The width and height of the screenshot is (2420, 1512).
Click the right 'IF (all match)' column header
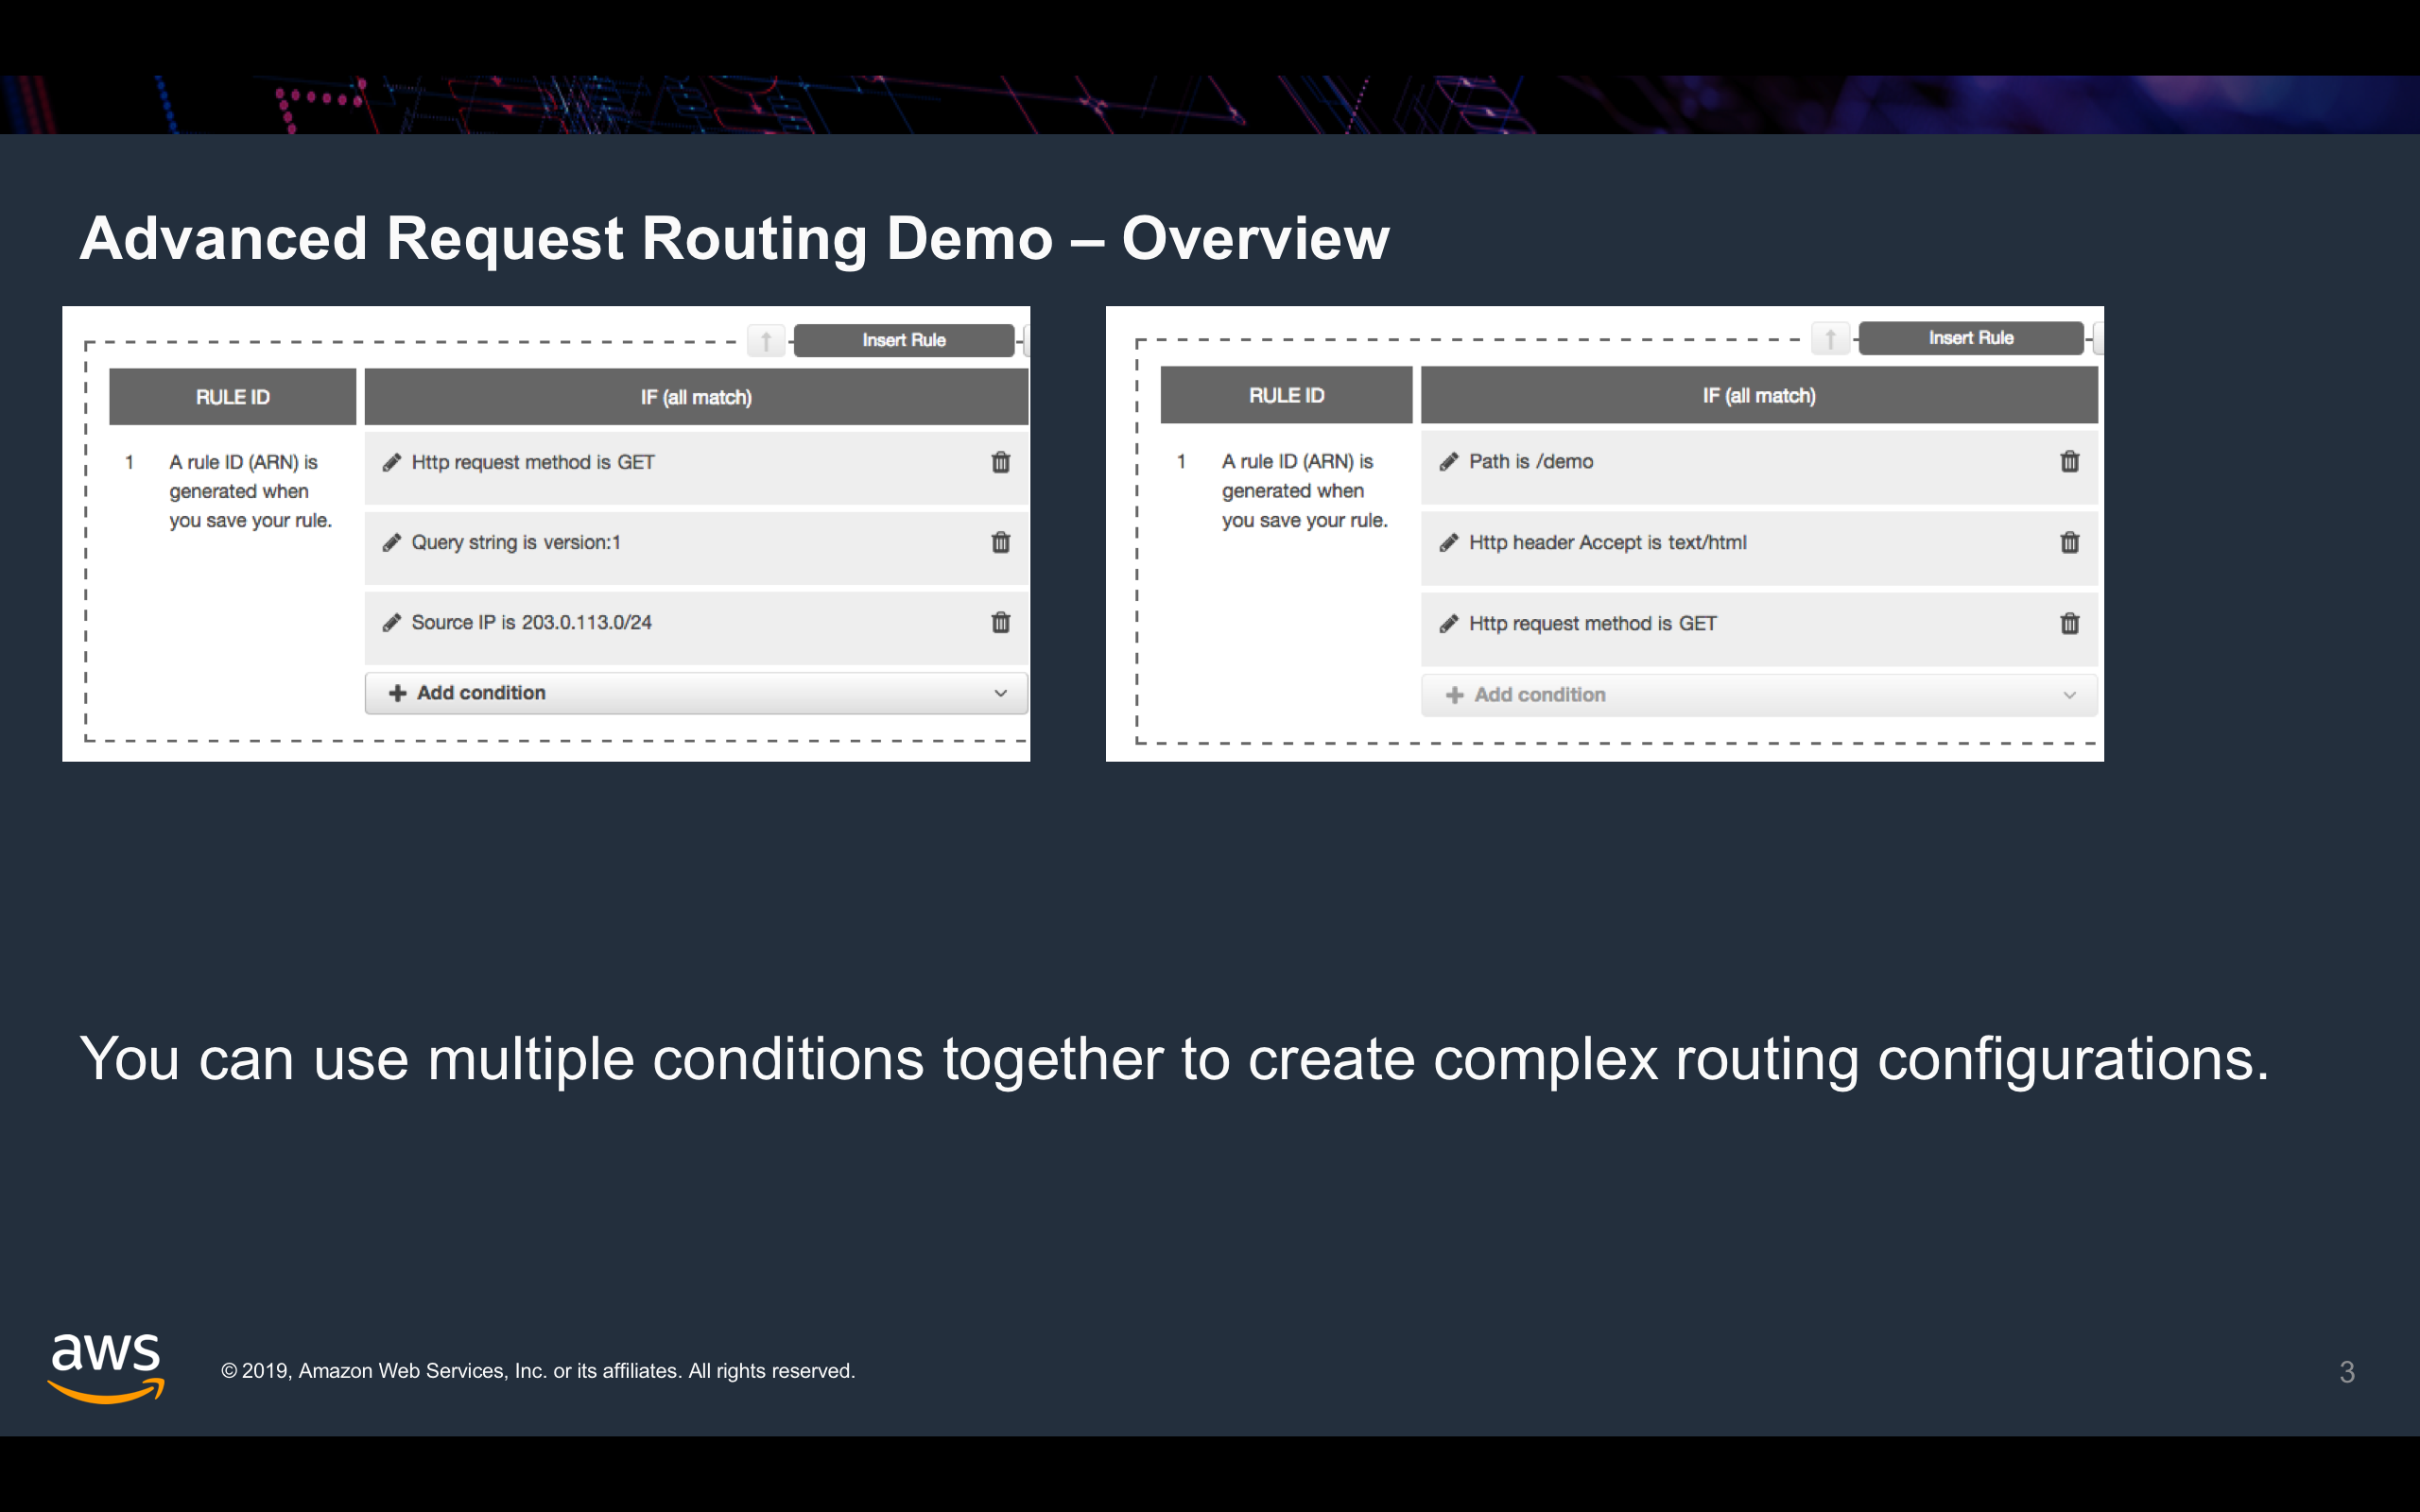click(x=1758, y=395)
